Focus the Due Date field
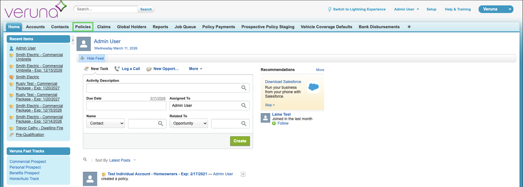Screen dimensions: 523x187 coord(126,106)
